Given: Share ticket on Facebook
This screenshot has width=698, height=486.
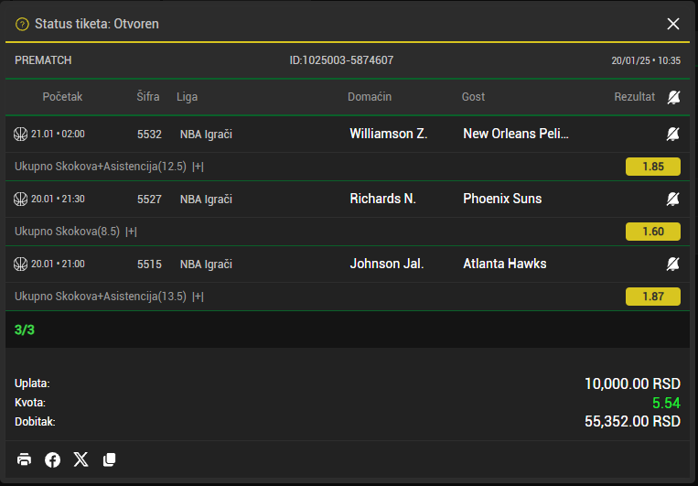Looking at the screenshot, I should [52, 459].
